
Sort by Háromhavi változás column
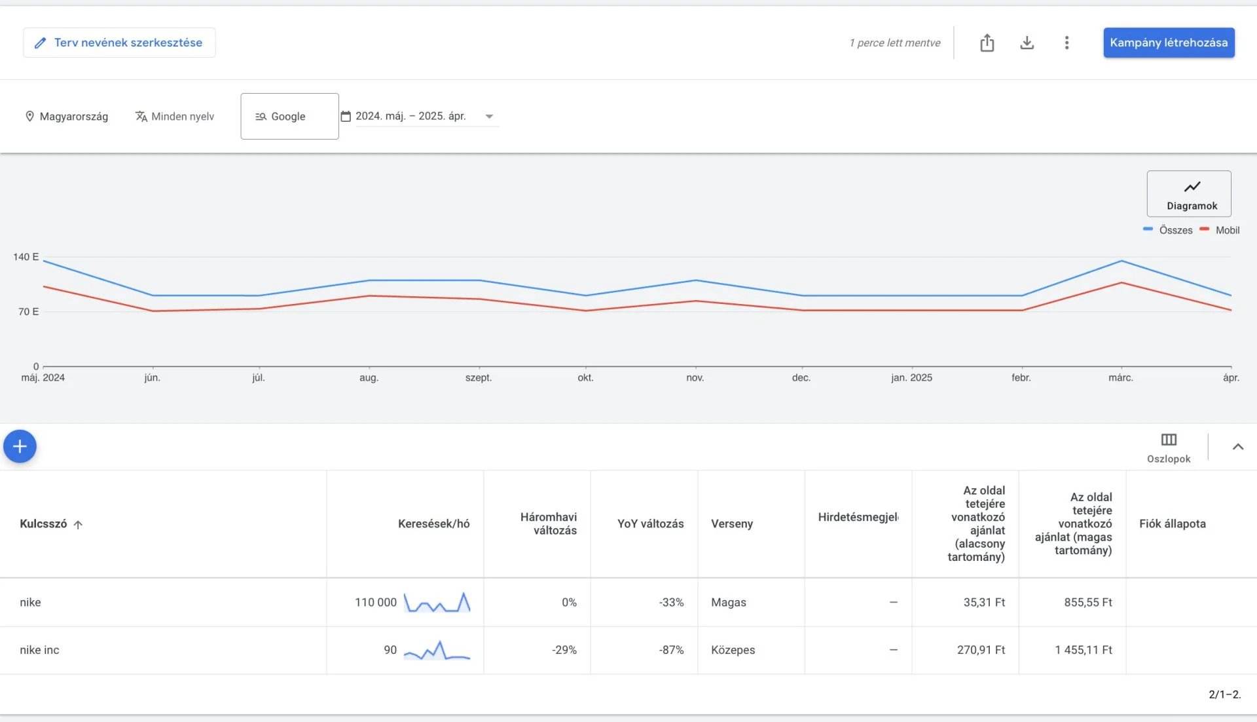[x=548, y=523]
